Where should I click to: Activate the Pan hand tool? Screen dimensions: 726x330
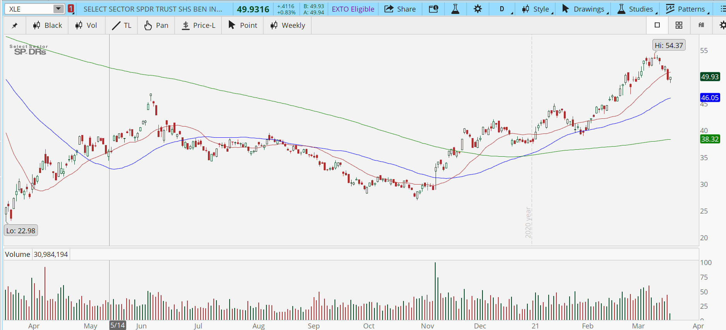tap(156, 26)
